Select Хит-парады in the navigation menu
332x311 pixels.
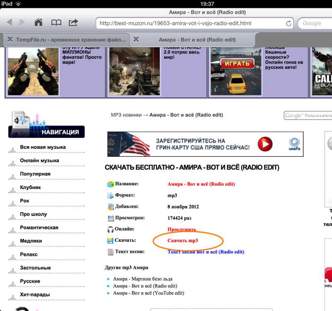coord(35,294)
